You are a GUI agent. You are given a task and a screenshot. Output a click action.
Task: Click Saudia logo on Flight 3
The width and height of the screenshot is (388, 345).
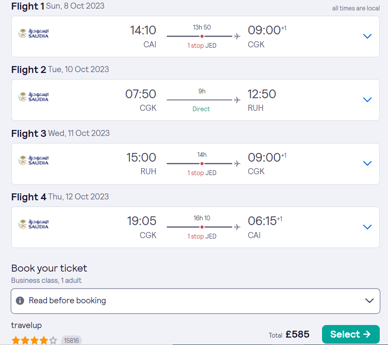[33, 160]
